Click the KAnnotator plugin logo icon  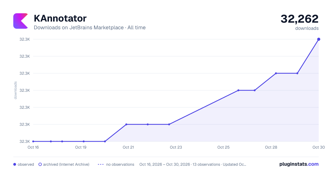click(x=21, y=21)
